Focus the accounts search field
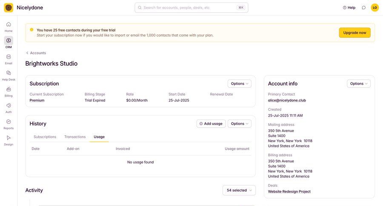The width and height of the screenshot is (383, 206). tap(191, 8)
